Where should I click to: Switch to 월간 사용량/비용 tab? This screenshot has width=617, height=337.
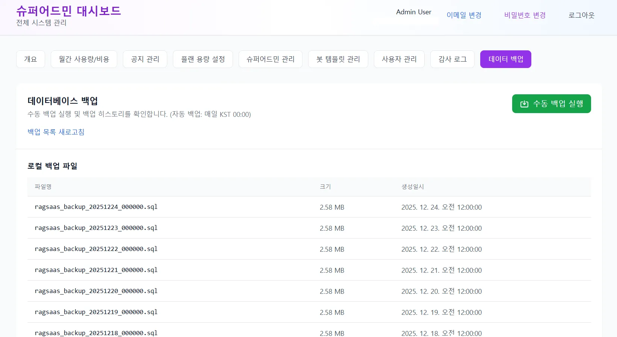point(84,59)
